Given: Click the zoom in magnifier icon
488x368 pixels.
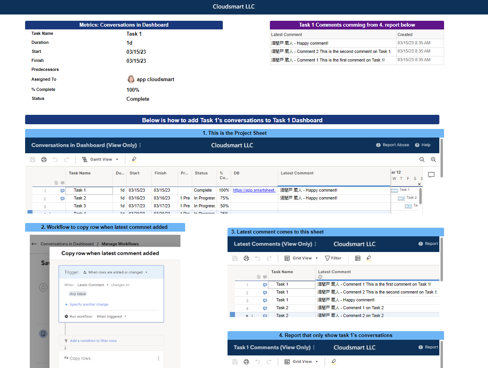Looking at the screenshot, I should pyautogui.click(x=433, y=160).
